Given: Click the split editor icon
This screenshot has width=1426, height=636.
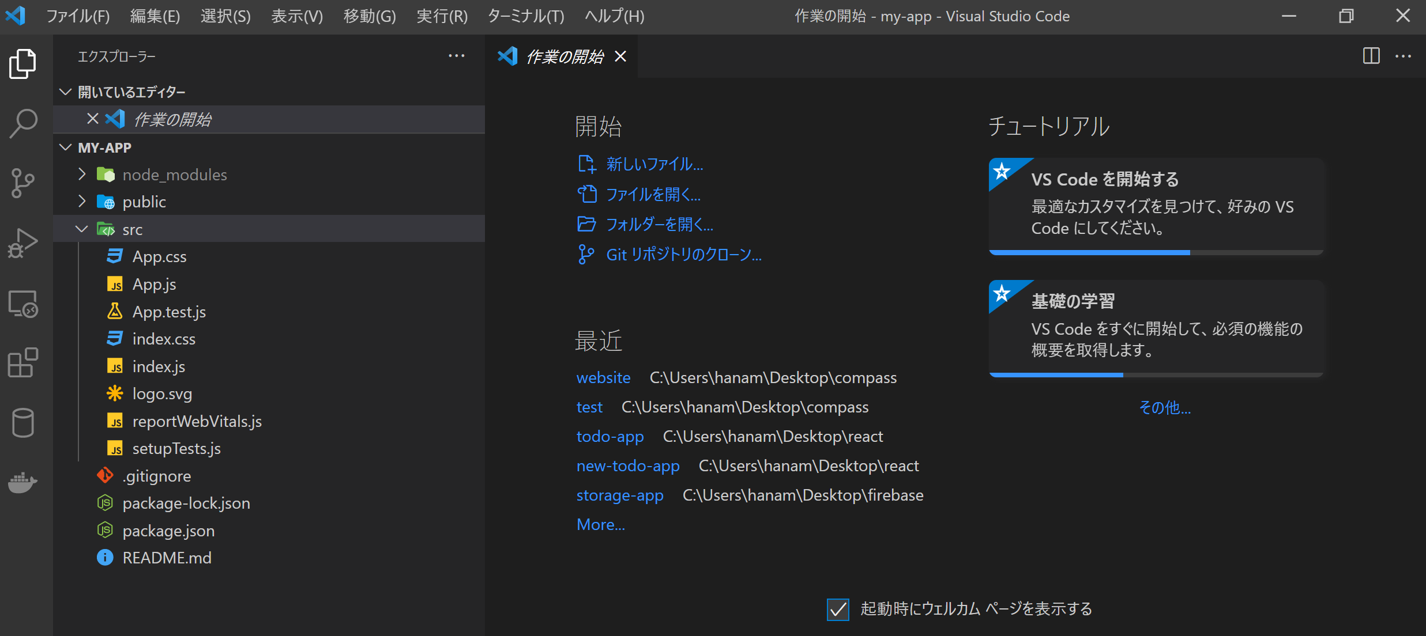Looking at the screenshot, I should pos(1371,56).
